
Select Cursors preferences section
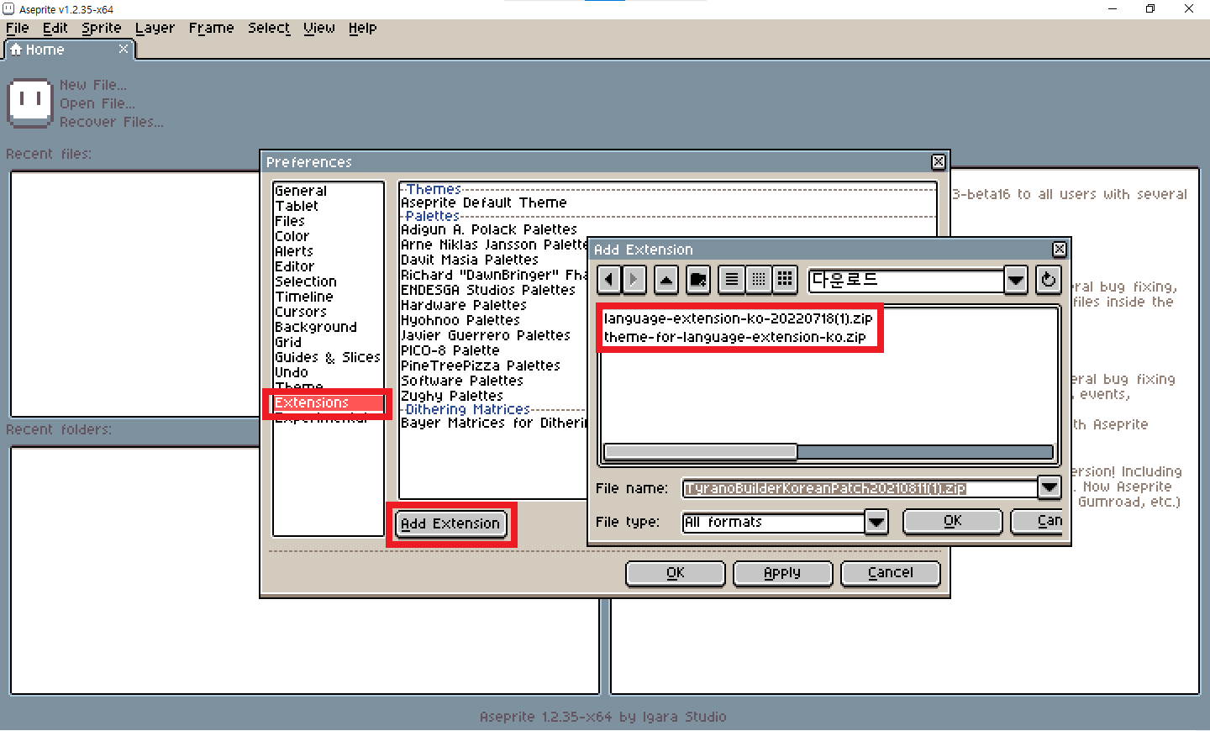[x=329, y=312]
